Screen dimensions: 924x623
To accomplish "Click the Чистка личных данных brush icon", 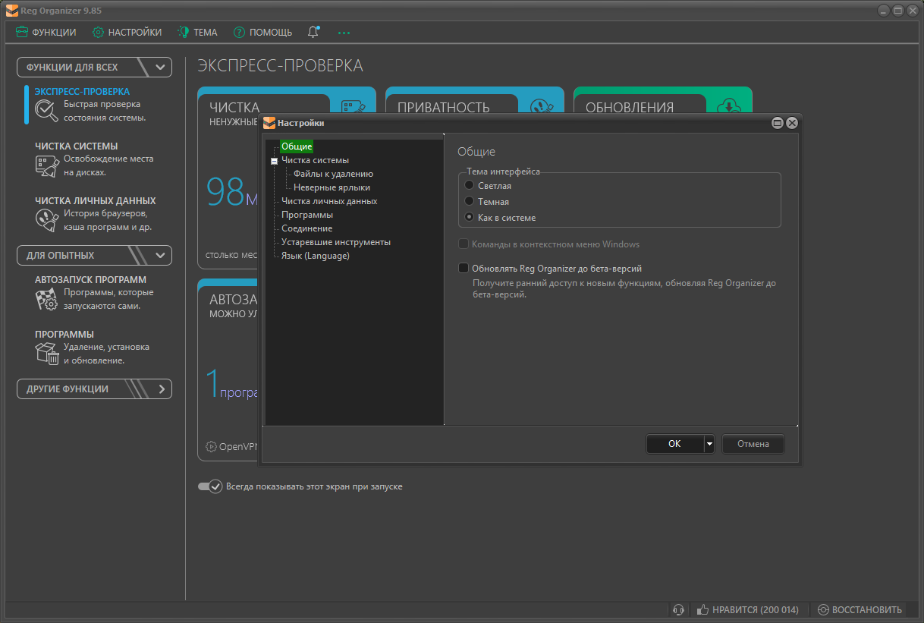I will 47,220.
